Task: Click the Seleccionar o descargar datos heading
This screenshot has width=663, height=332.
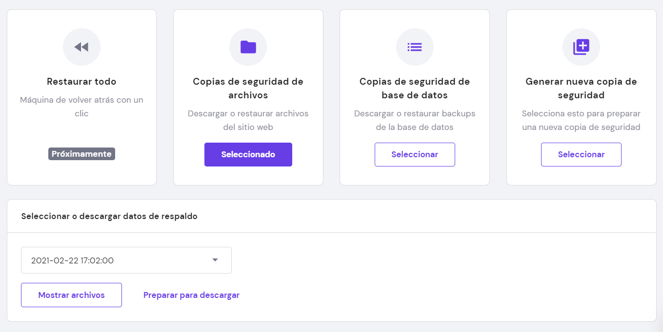Action: pyautogui.click(x=109, y=216)
